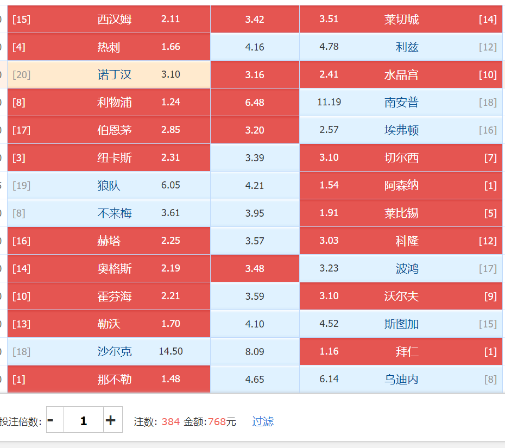
Task: Unselect 沃尔夫 away win at 3.10
Action: [401, 296]
